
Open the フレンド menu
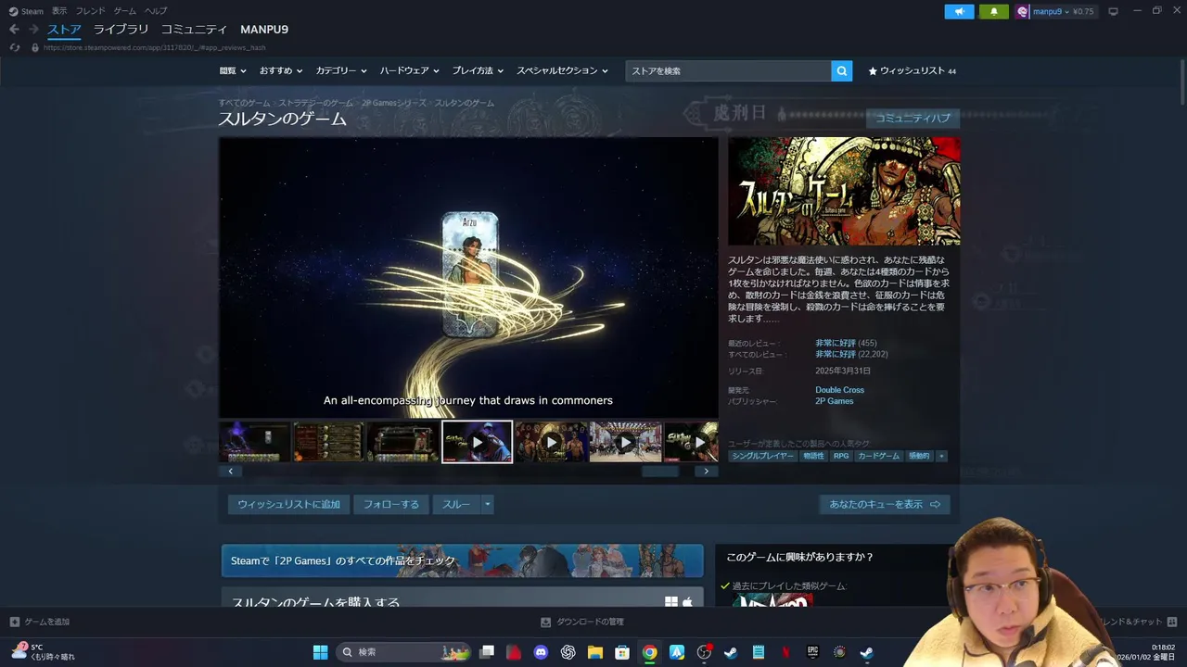(x=90, y=11)
